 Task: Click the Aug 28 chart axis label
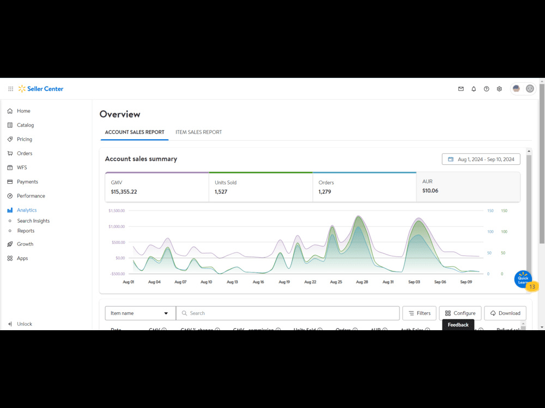(x=362, y=282)
